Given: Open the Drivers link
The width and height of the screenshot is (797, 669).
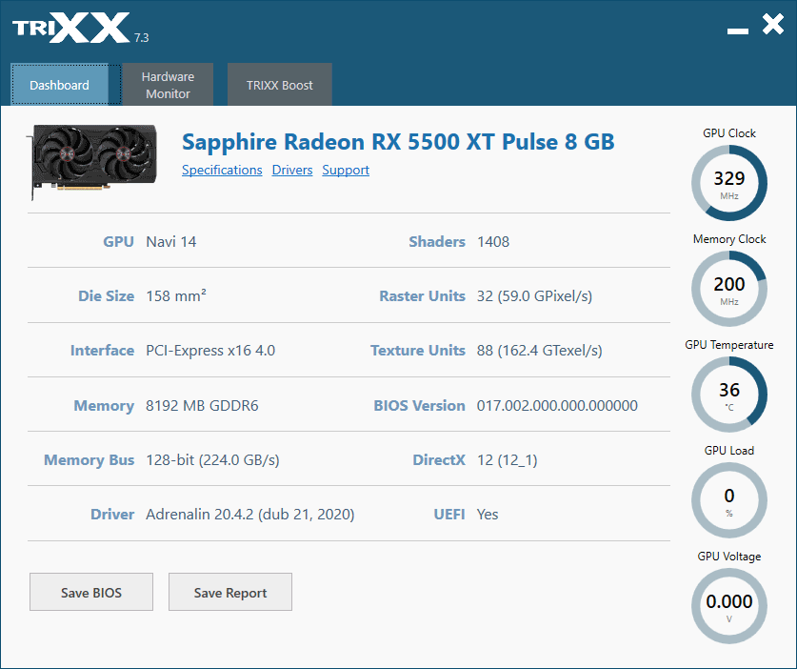Looking at the screenshot, I should coord(292,170).
